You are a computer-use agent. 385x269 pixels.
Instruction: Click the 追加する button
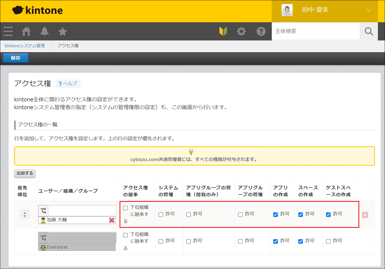pyautogui.click(x=25, y=173)
